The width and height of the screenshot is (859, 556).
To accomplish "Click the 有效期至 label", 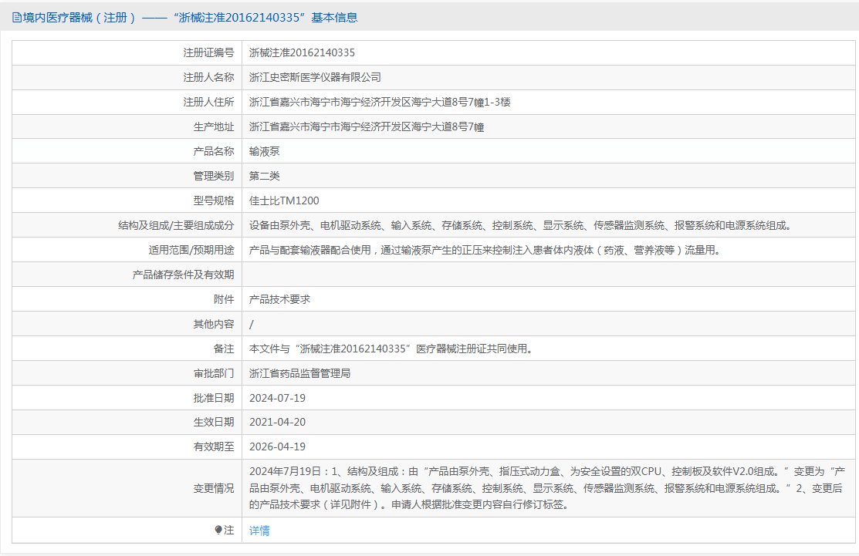I will (214, 446).
